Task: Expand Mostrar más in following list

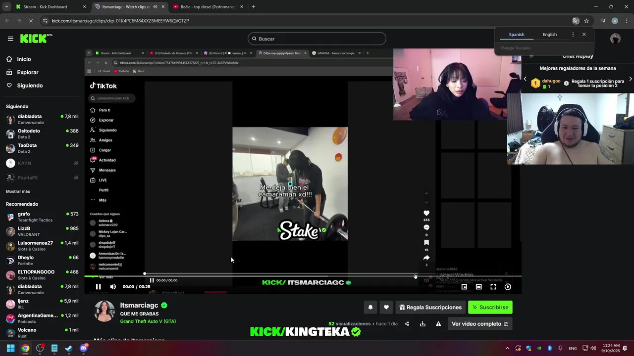Action: coord(18,191)
